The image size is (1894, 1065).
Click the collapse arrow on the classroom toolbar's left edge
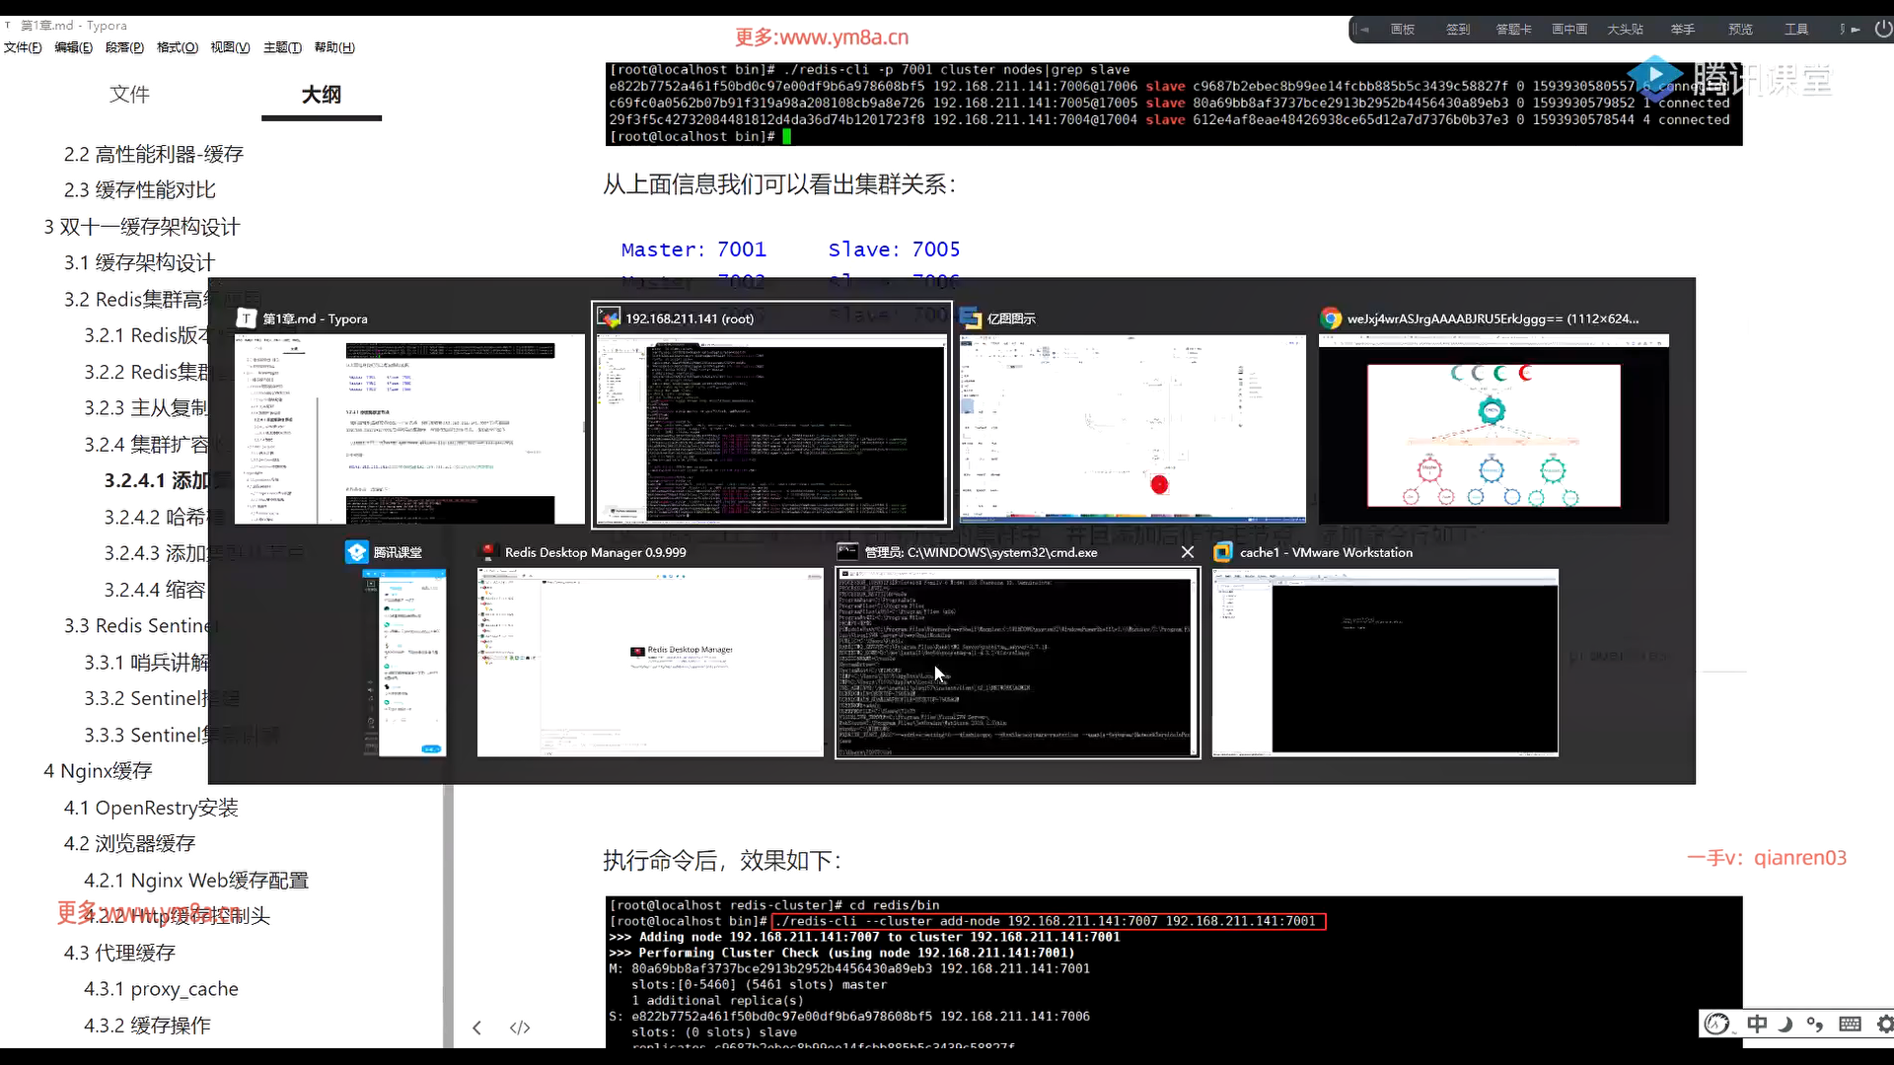[x=1363, y=30]
